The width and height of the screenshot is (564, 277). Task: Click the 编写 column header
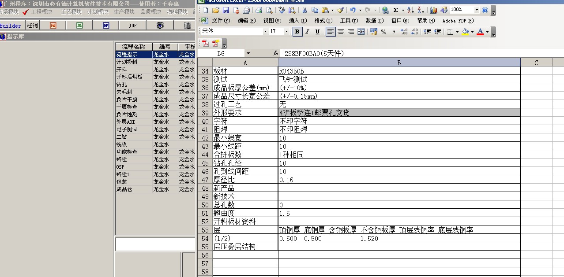[x=165, y=47]
